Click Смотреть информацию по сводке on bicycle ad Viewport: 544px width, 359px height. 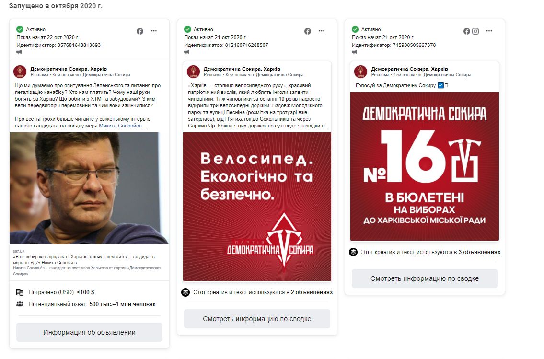tap(257, 319)
